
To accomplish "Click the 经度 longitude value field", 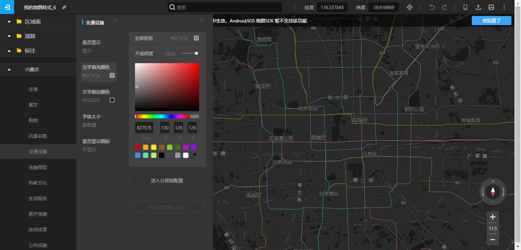I will coord(332,7).
